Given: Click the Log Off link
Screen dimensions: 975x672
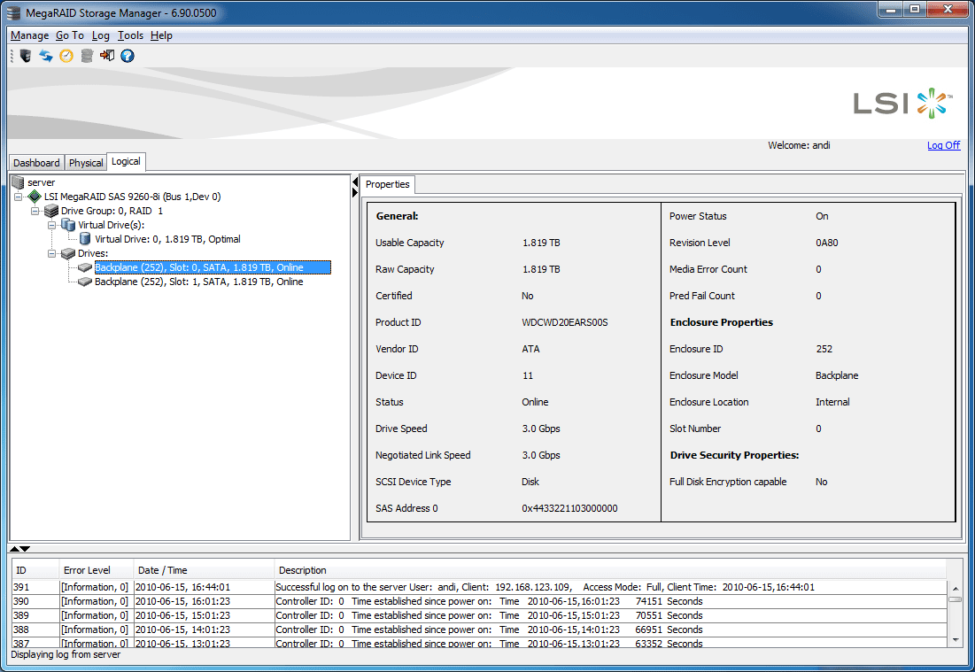Looking at the screenshot, I should (x=943, y=145).
